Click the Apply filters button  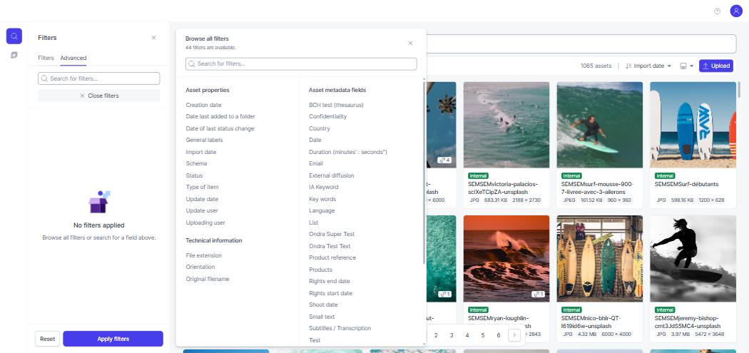[113, 339]
